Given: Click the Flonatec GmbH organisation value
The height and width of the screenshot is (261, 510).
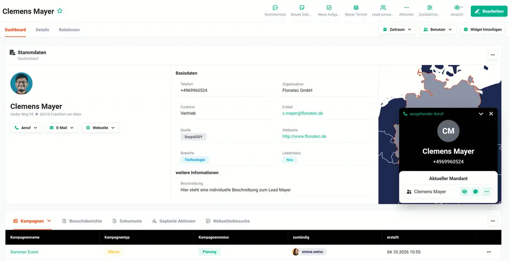Looking at the screenshot, I should coord(297,90).
